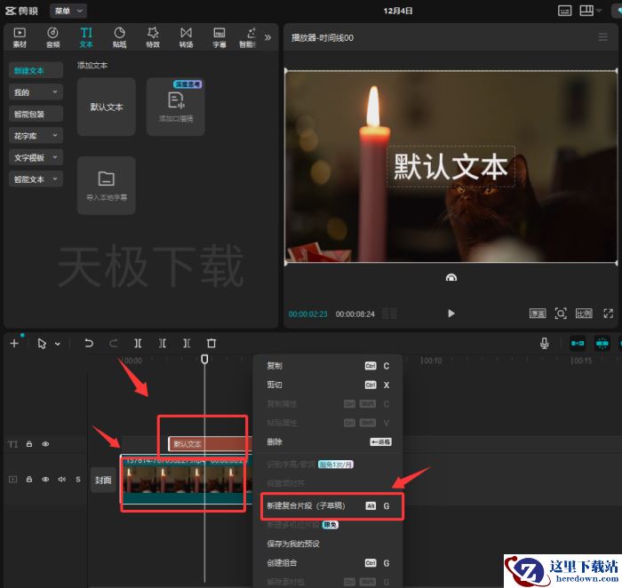Image resolution: width=622 pixels, height=588 pixels.
Task: Switch to the 文本 text tab
Action: coord(86,37)
